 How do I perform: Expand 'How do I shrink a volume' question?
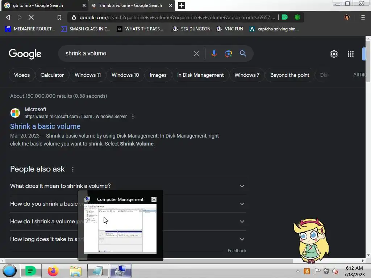[x=128, y=222]
